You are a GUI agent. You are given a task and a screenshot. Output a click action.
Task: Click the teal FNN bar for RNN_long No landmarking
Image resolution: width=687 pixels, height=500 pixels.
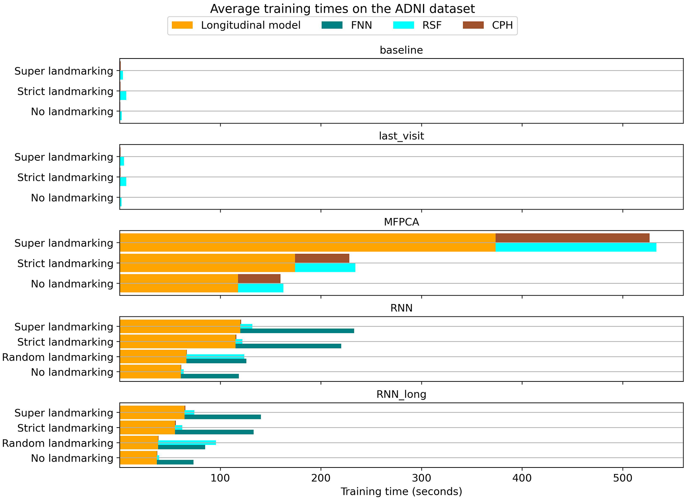[175, 462]
